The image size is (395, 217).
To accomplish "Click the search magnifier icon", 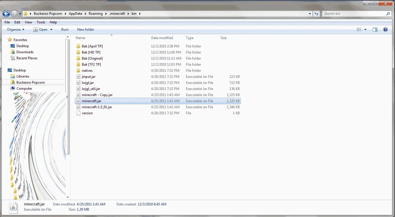I will click(x=388, y=14).
